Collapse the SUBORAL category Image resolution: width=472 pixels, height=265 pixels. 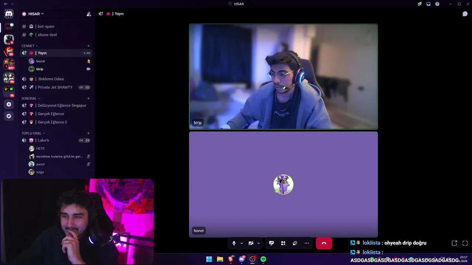[31, 99]
